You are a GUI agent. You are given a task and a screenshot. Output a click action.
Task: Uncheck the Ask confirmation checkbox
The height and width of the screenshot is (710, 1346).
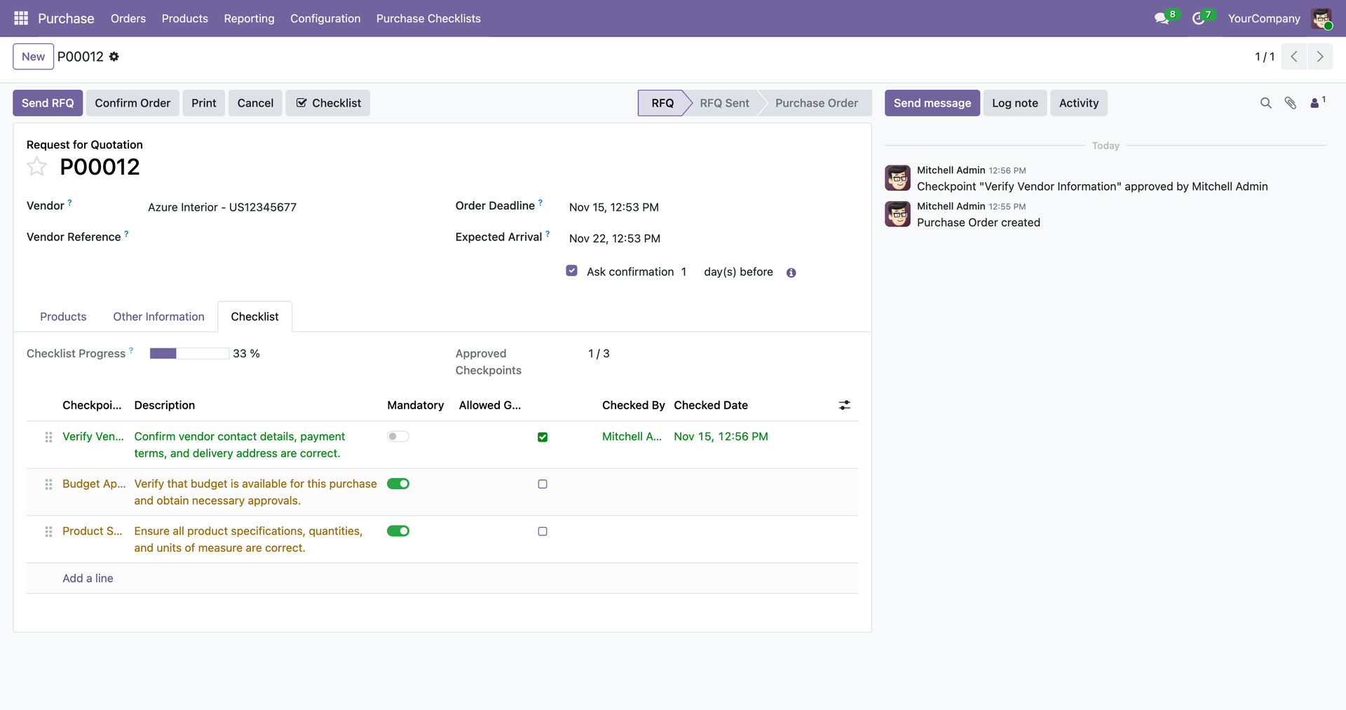pos(572,271)
